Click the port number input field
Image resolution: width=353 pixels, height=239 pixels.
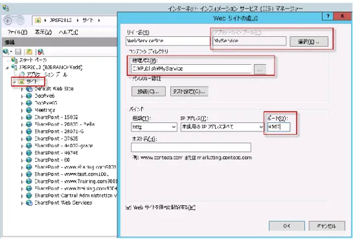tap(279, 127)
